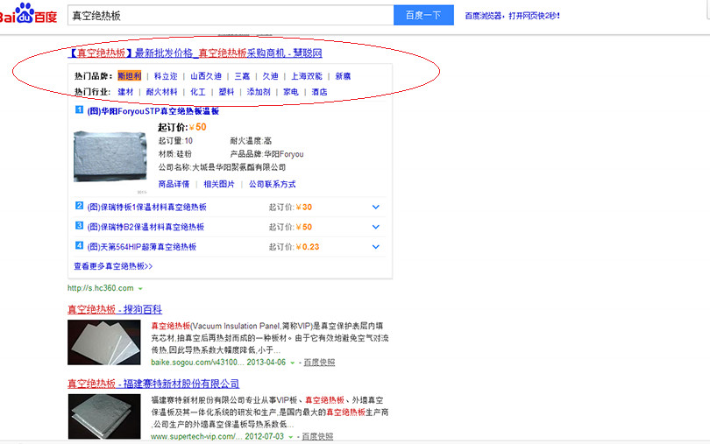Click the 久迪 brand link
Image resolution: width=710 pixels, height=444 pixels.
point(270,76)
